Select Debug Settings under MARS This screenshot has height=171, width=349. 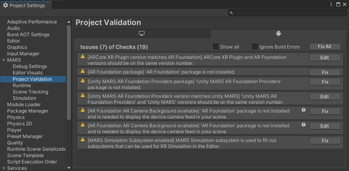click(x=29, y=66)
